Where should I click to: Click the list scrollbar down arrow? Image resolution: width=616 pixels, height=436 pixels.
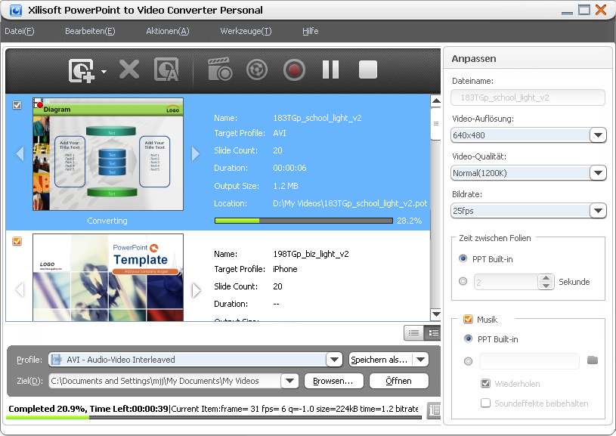435,314
